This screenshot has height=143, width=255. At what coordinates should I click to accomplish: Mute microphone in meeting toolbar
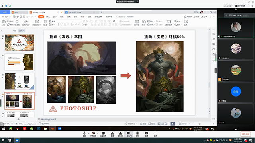[84, 134]
